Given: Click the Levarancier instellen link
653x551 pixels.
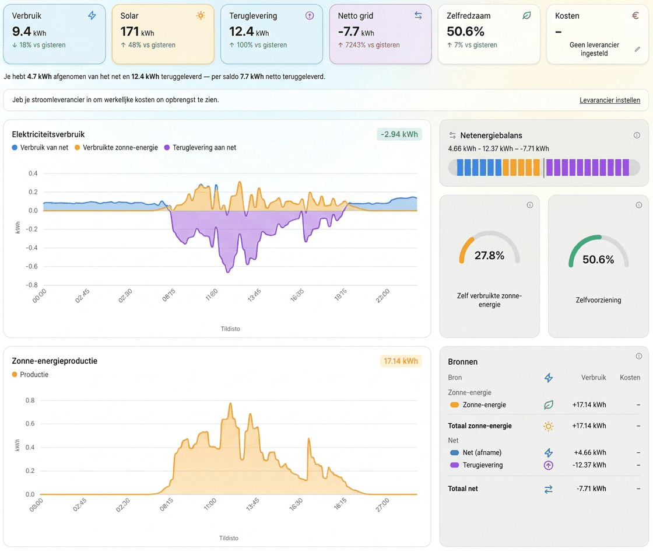Looking at the screenshot, I should [x=610, y=100].
